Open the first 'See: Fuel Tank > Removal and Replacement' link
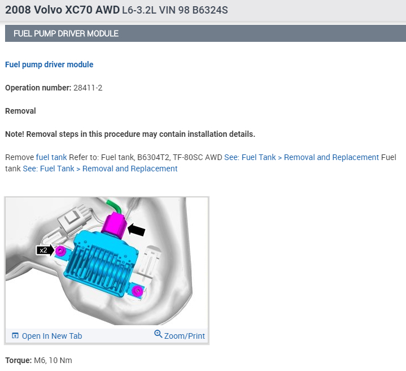Screen dimensions: 406x371 tap(302, 157)
